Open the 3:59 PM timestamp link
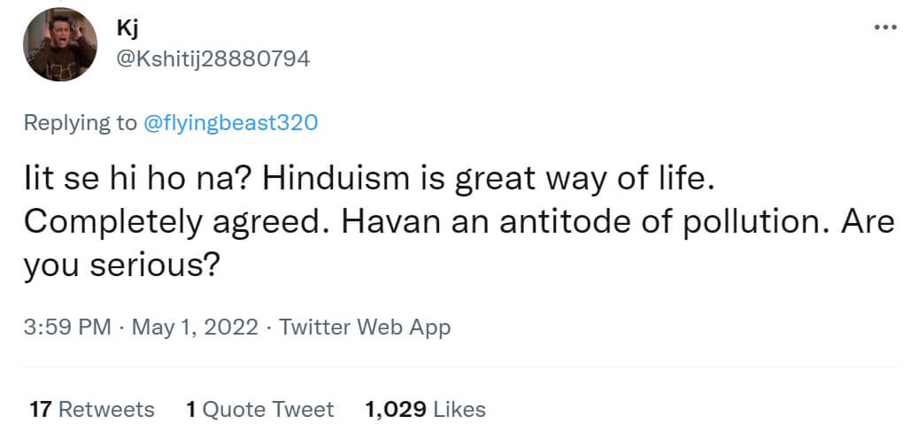 67,328
